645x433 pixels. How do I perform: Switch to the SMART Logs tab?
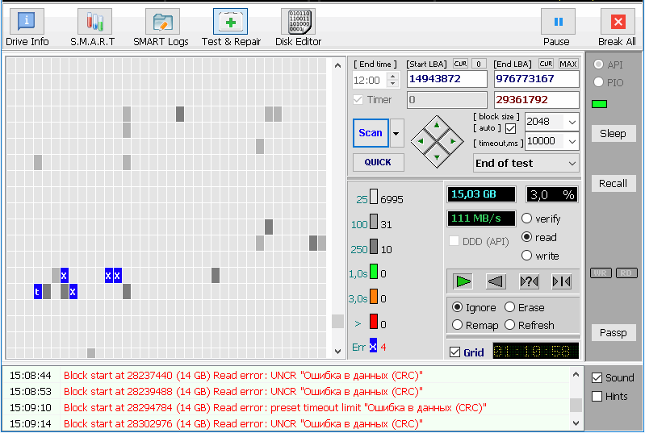161,28
